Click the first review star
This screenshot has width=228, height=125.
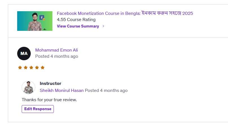click(x=20, y=68)
